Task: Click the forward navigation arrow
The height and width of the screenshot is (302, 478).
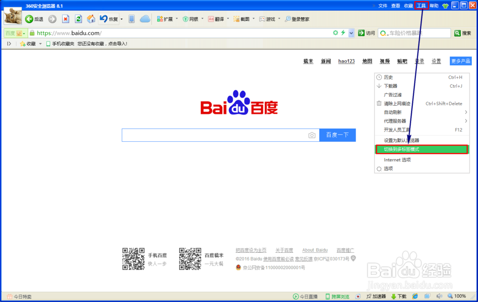Action: (53, 19)
